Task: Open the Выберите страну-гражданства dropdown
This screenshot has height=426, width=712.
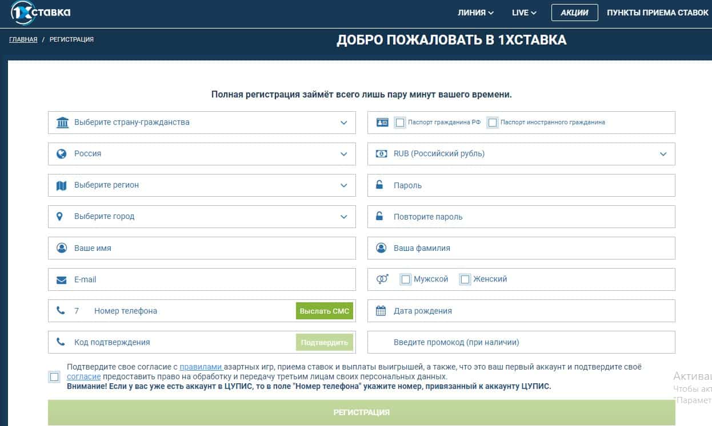Action: coord(202,123)
